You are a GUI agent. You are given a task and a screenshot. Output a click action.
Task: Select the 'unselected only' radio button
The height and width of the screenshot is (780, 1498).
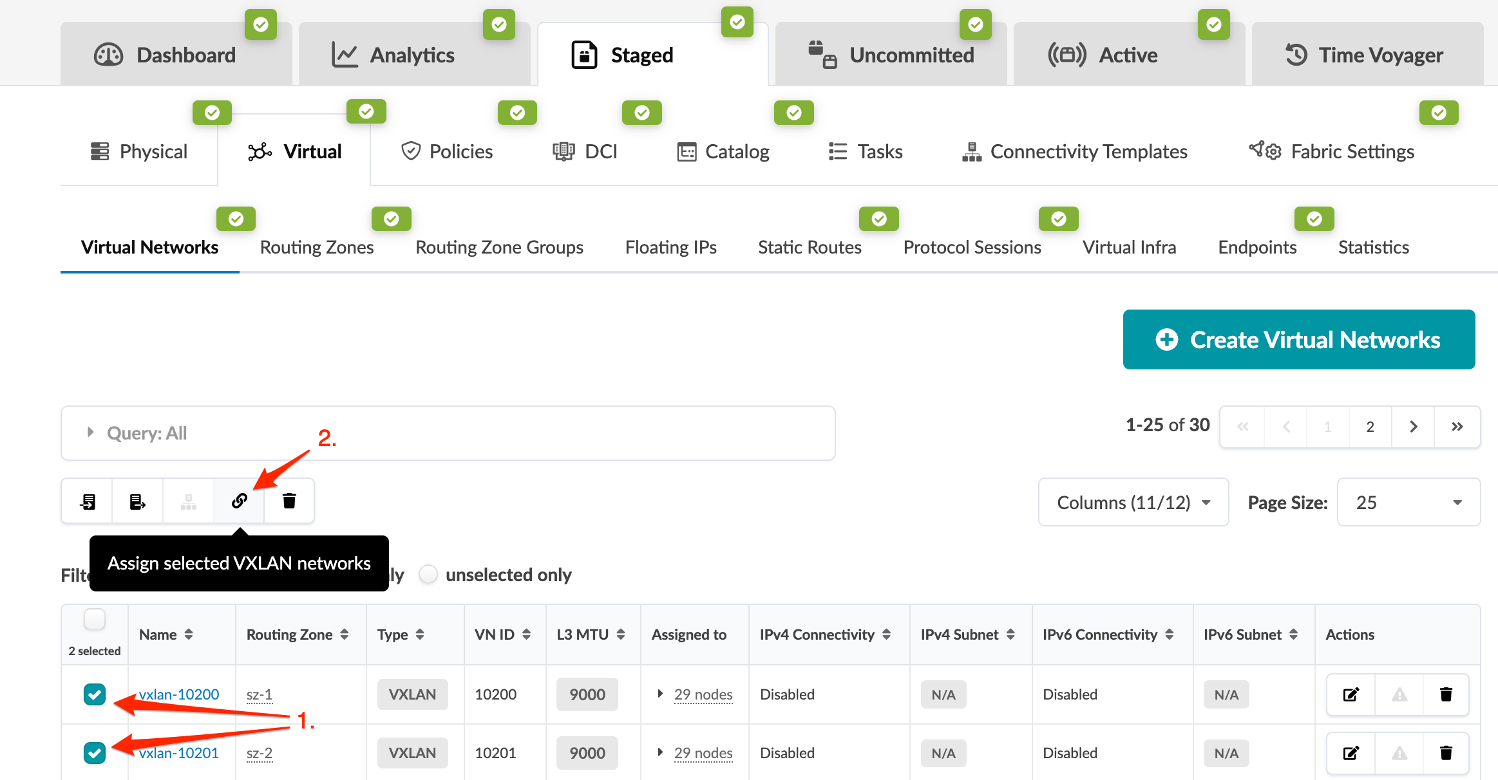(x=428, y=574)
